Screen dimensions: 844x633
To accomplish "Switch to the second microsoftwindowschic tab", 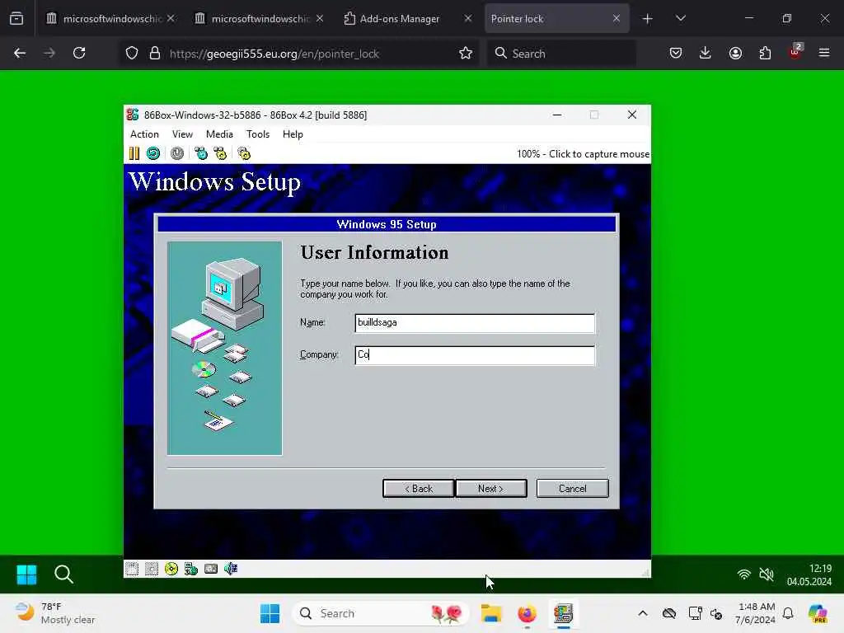I will pos(260,19).
